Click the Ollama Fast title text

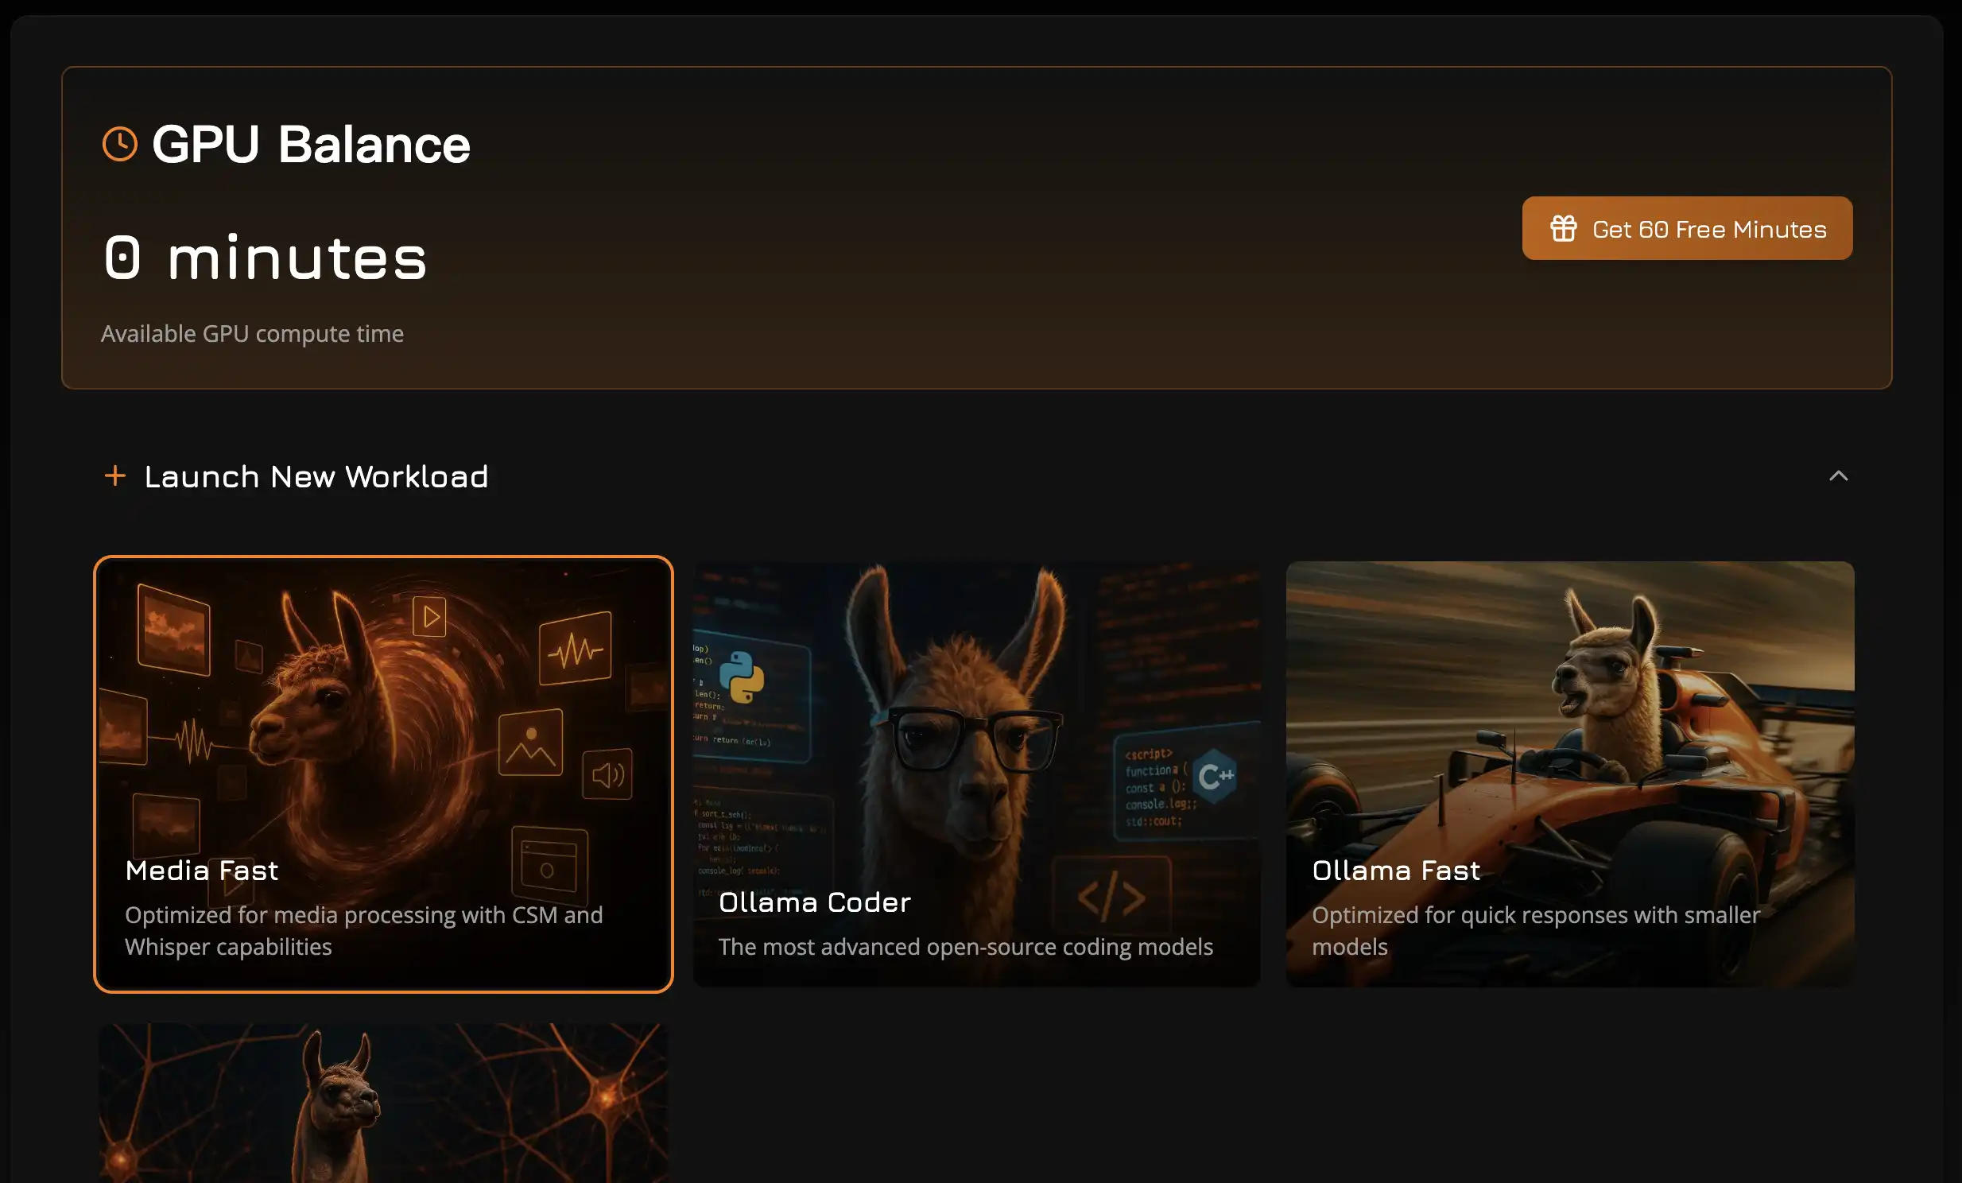click(x=1396, y=870)
